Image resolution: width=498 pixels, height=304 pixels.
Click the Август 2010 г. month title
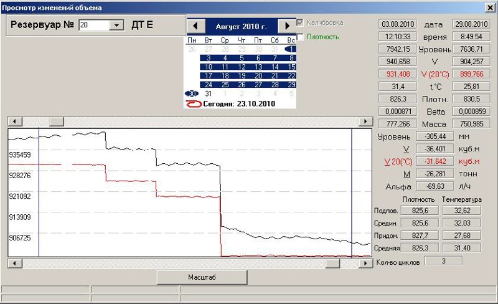point(241,26)
